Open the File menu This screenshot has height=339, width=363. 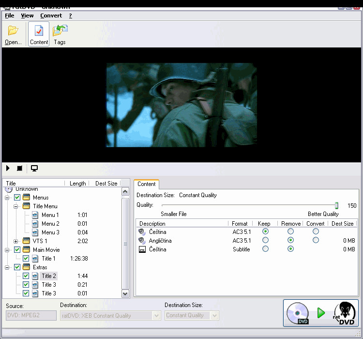[10, 15]
